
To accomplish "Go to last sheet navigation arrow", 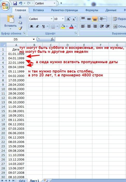I will coord(13,181).
